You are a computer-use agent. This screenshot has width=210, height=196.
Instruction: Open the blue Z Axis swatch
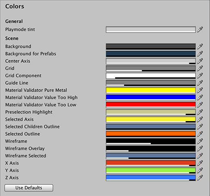[151, 178]
